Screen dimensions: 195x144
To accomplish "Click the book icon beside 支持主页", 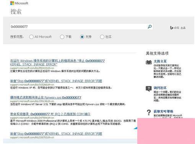I will coord(149,62).
